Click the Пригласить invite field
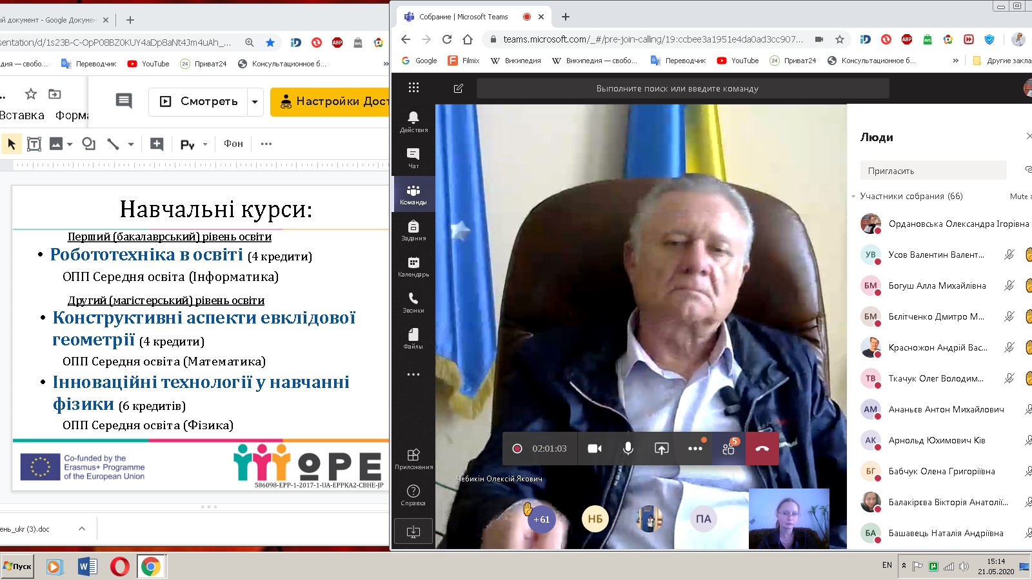 (x=933, y=171)
